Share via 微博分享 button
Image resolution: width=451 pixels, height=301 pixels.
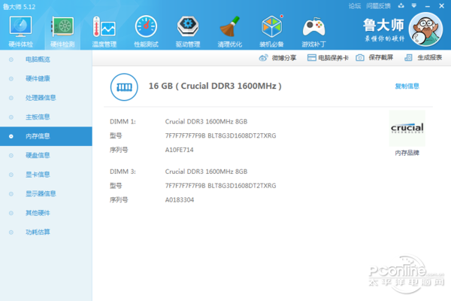pyautogui.click(x=279, y=57)
